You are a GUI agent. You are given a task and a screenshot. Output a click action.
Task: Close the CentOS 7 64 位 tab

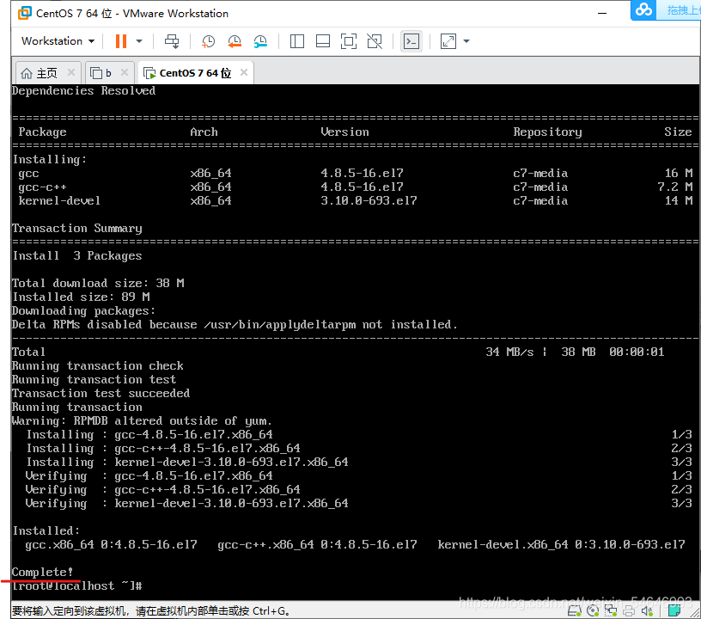point(244,72)
